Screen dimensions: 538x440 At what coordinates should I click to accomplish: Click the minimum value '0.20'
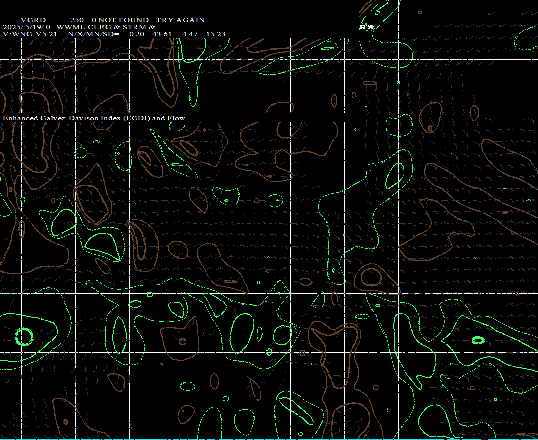coord(136,34)
